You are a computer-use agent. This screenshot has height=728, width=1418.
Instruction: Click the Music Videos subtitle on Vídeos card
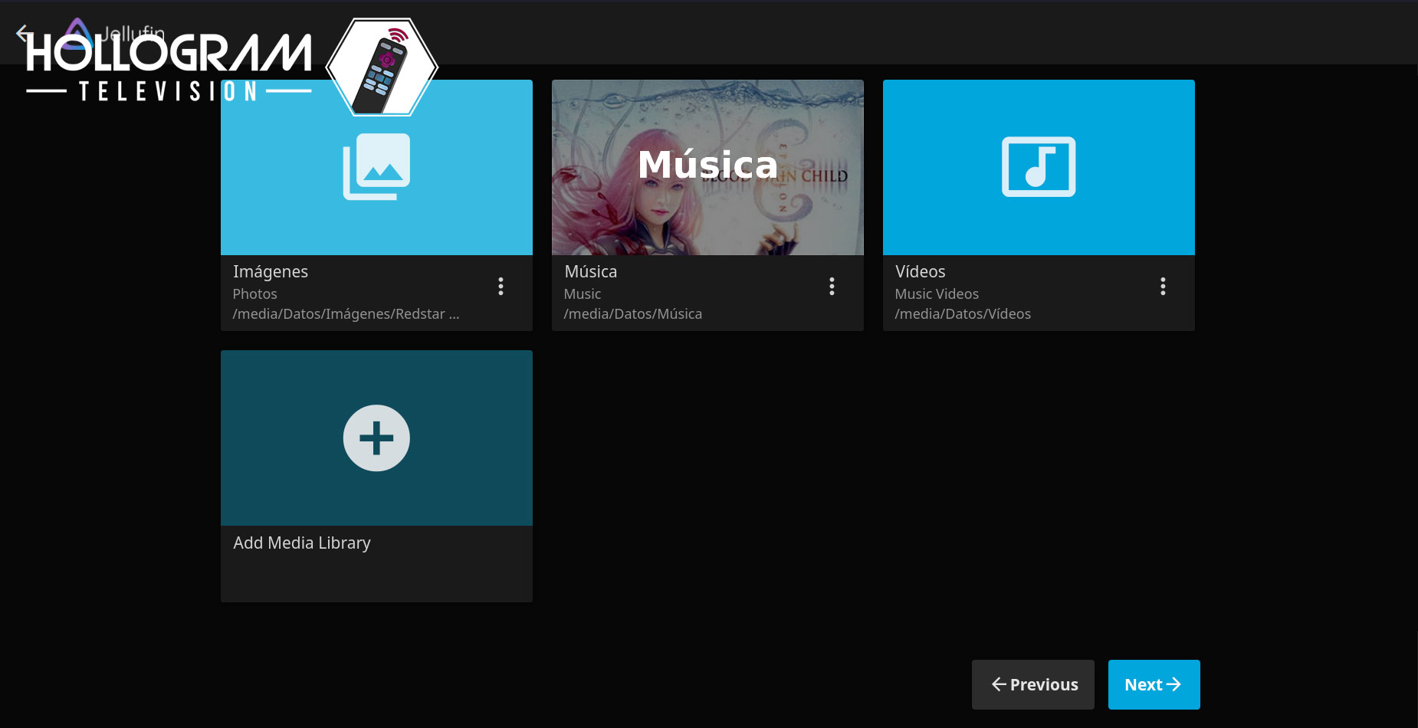936,293
